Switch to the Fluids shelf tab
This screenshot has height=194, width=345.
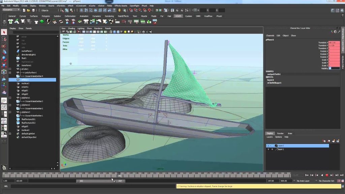[154, 16]
